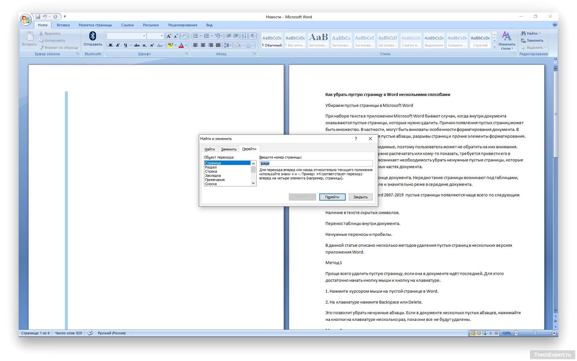577x361 pixels.
Task: Open the Рецензирование ribbon tab
Action: coord(182,25)
